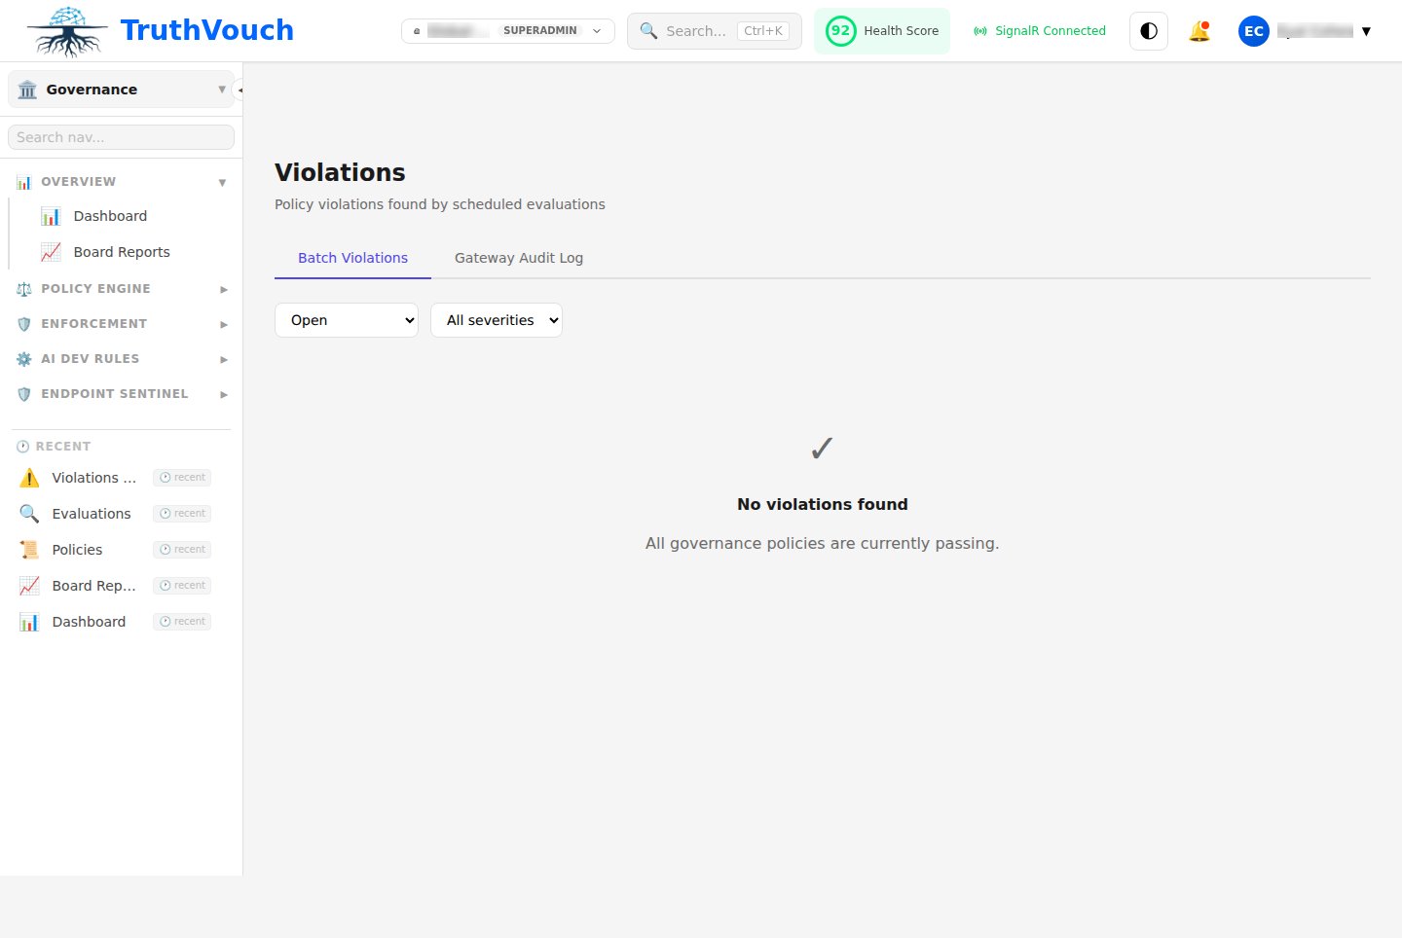Click the EC user avatar circle
The width and height of the screenshot is (1402, 938).
click(x=1253, y=30)
